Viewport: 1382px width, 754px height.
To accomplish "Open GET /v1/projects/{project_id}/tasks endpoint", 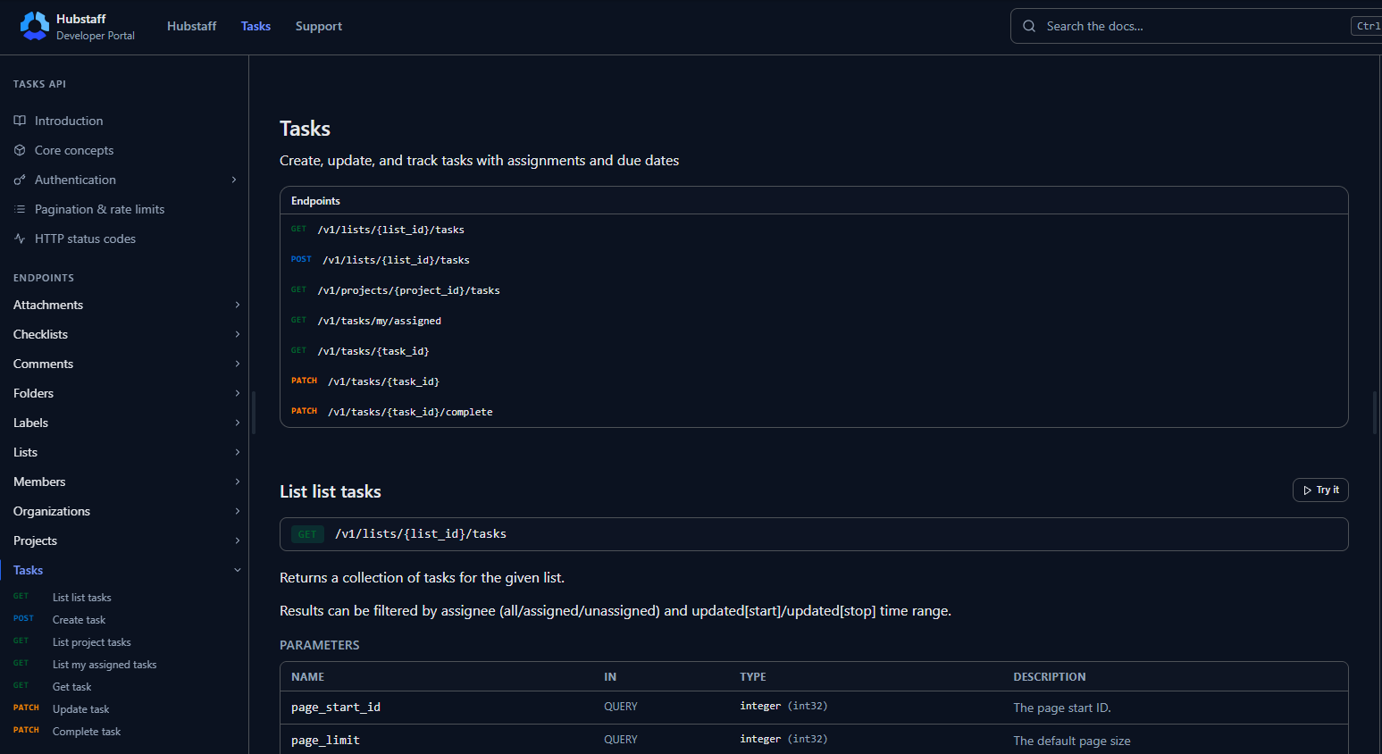I will pyautogui.click(x=408, y=290).
